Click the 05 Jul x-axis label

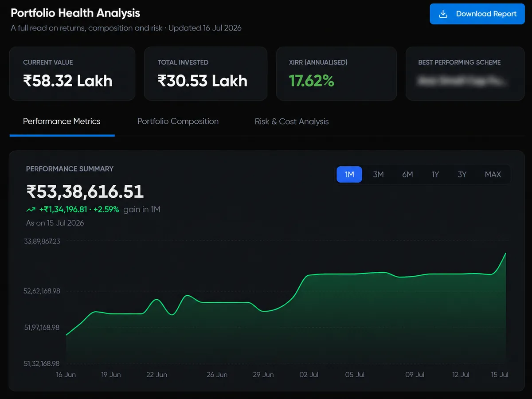tap(355, 375)
